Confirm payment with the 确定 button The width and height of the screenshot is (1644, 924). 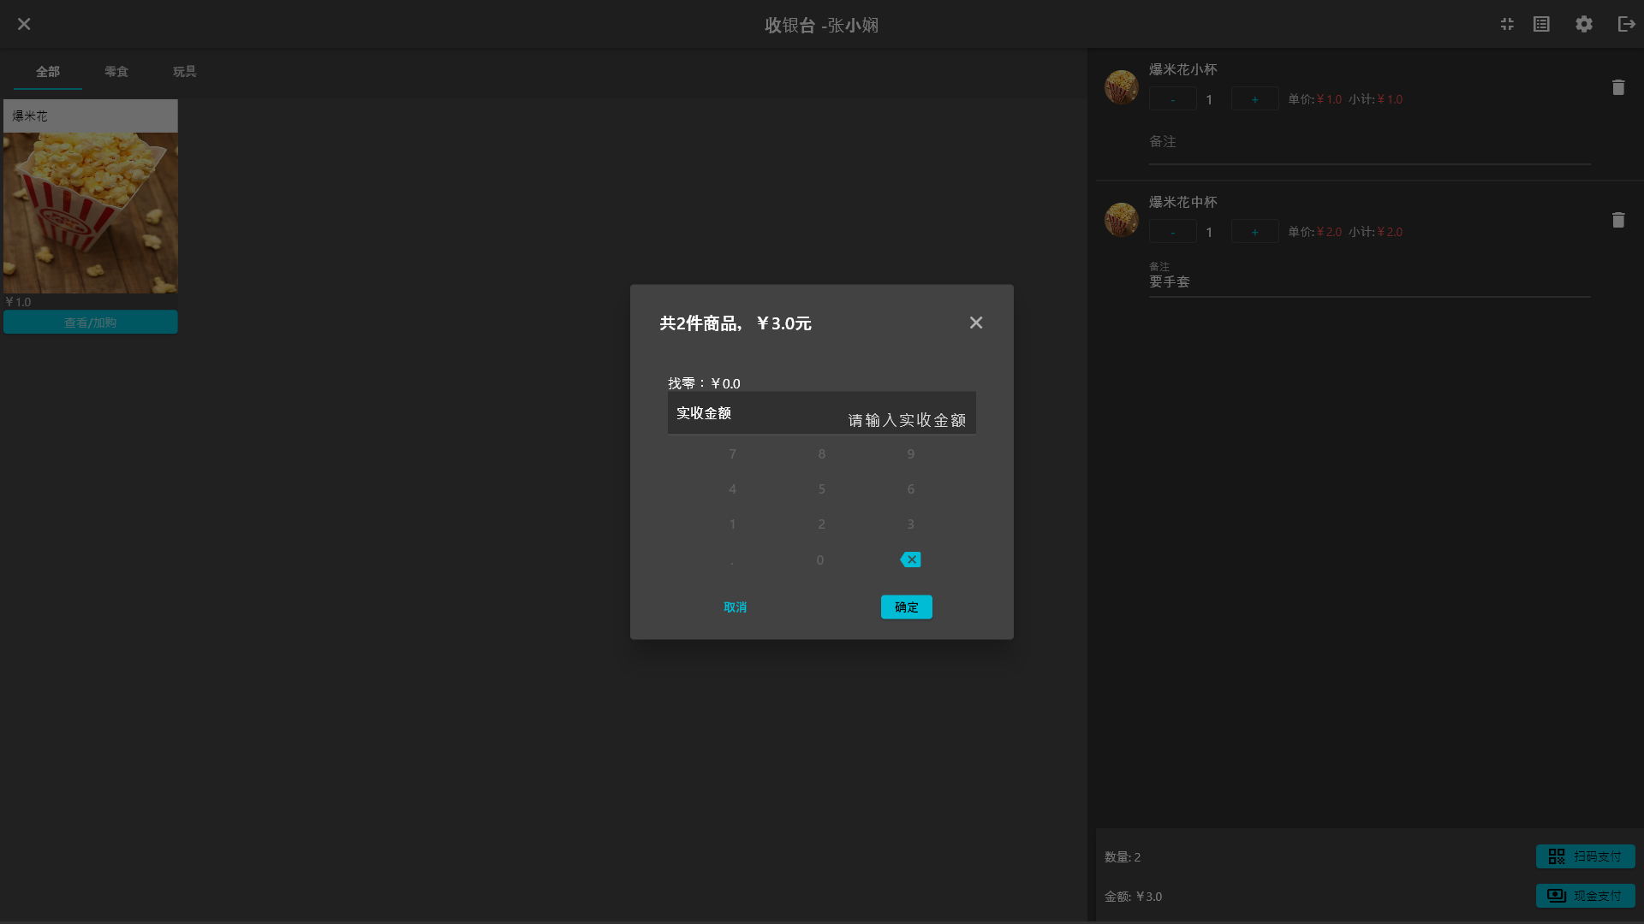[906, 607]
